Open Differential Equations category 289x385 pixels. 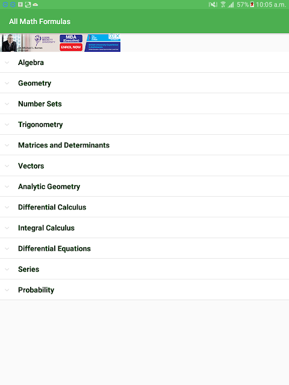[144, 248]
